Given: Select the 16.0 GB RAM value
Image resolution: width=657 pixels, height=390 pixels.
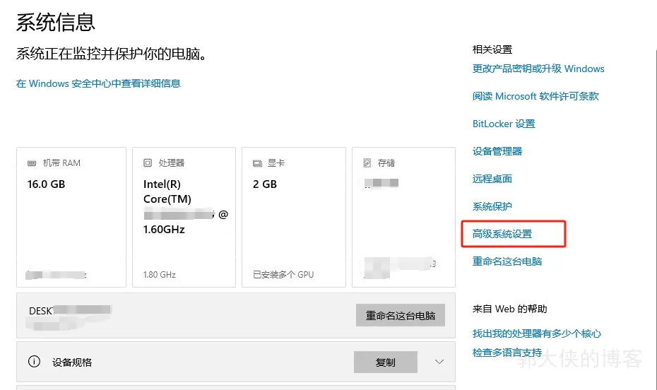Looking at the screenshot, I should pos(46,184).
